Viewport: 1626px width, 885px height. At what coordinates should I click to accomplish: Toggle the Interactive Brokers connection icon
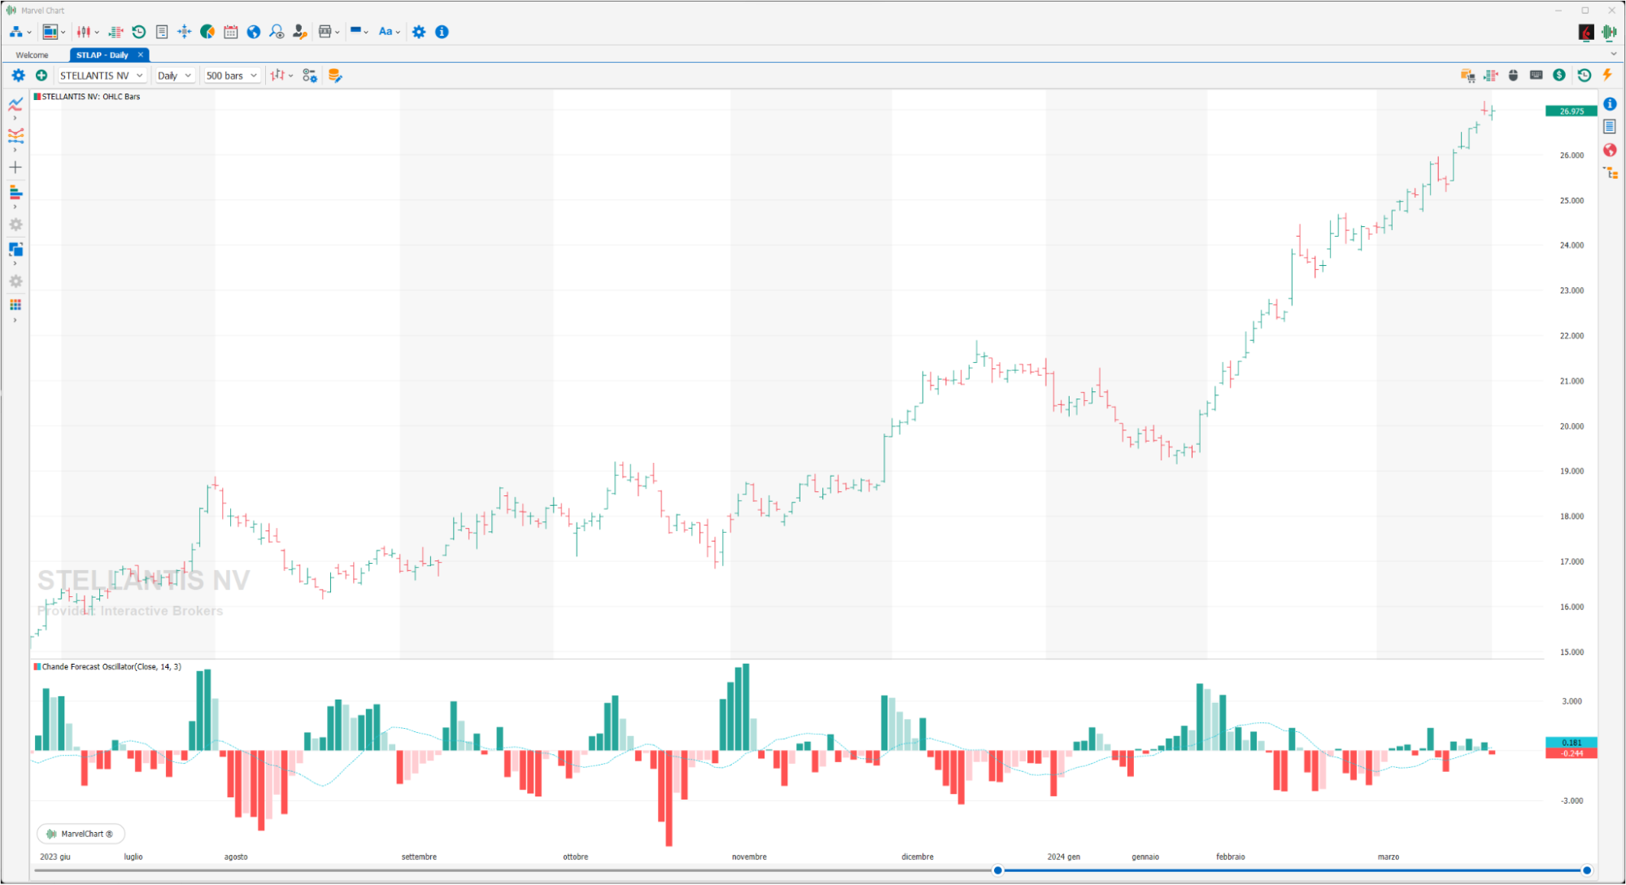[1585, 32]
